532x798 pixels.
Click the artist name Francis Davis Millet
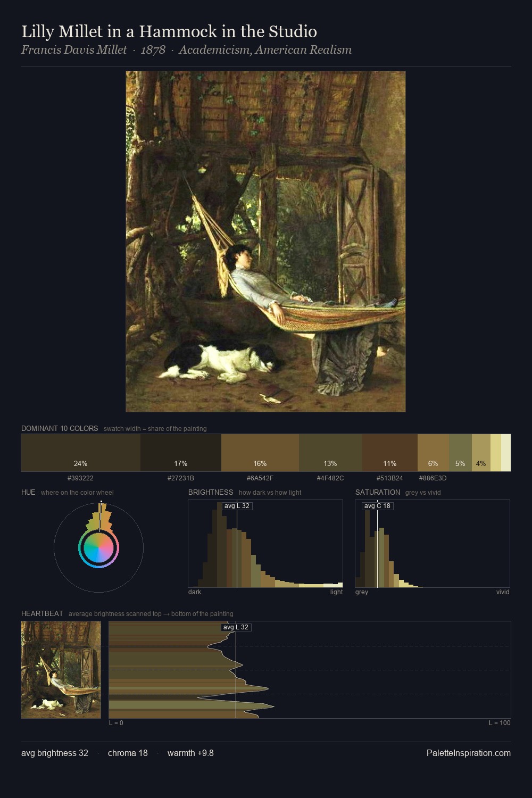pos(74,50)
